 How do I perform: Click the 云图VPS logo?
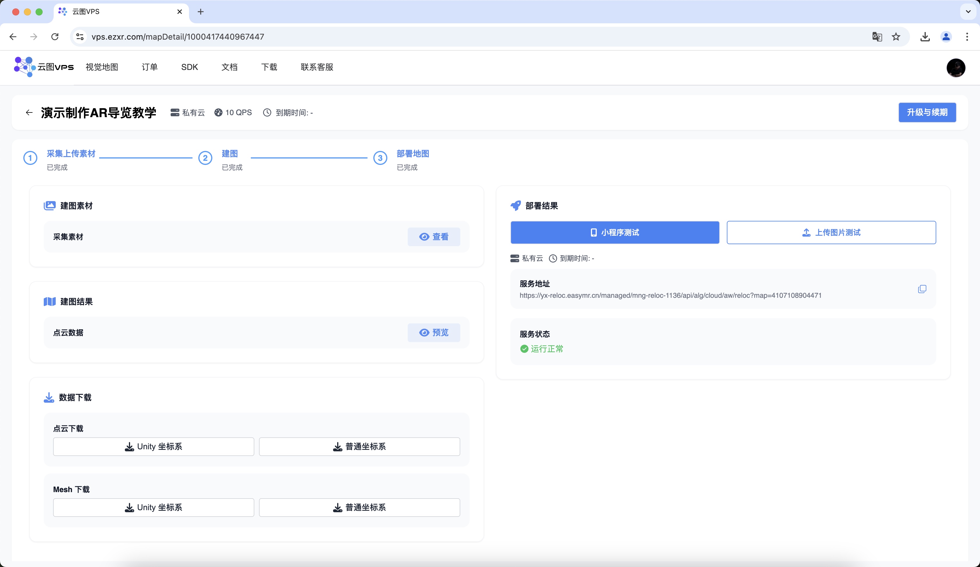click(x=43, y=67)
